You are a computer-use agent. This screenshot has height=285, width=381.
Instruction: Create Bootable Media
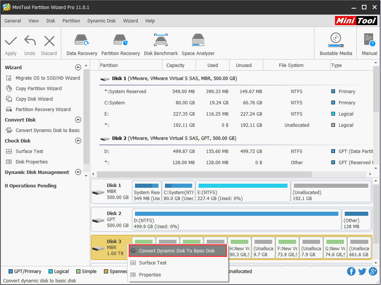[335, 43]
